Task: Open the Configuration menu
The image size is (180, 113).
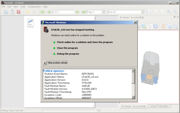Action: (34, 7)
